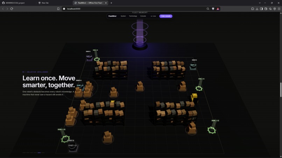This screenshot has height=158, width=282.
Task: Click the yellow forklift near right shelves
Action: [x=194, y=98]
